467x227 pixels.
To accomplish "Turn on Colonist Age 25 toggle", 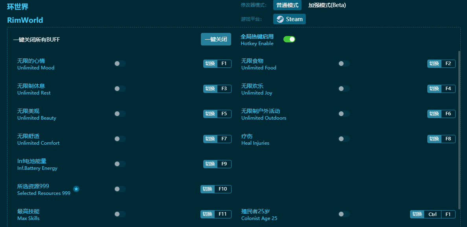I will (x=344, y=214).
